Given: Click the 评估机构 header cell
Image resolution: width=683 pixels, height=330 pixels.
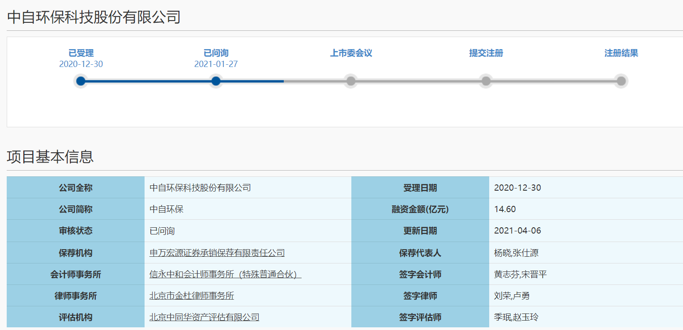Looking at the screenshot, I should pos(76,317).
